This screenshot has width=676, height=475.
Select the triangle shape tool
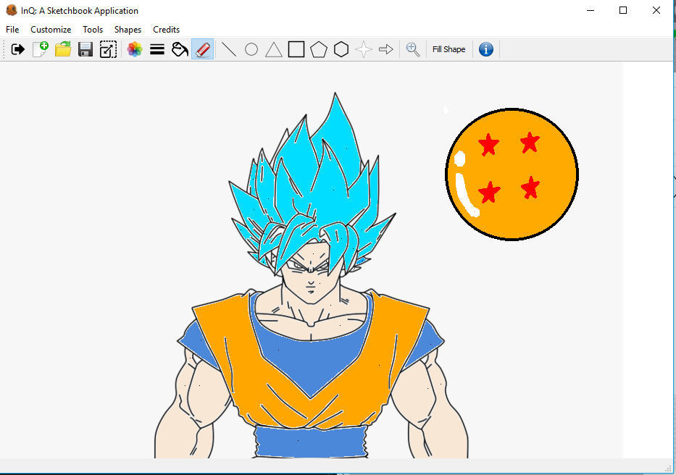coord(274,49)
